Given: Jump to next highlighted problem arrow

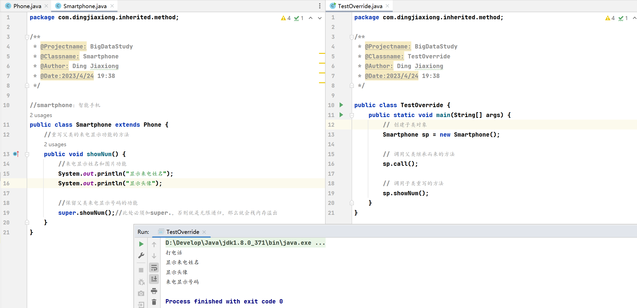Looking at the screenshot, I should pos(320,18).
